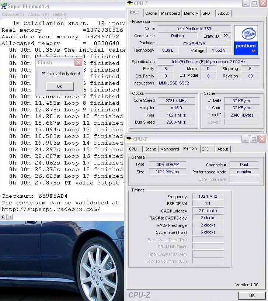
Task: Close the upper CPU-Z window
Action: [263, 3]
